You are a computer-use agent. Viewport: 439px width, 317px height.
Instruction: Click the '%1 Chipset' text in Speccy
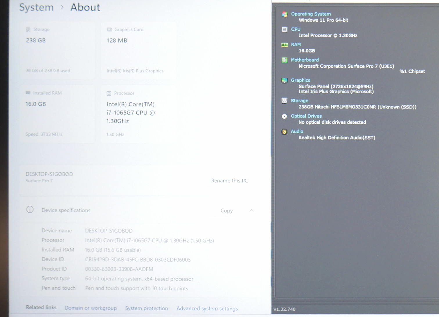412,71
